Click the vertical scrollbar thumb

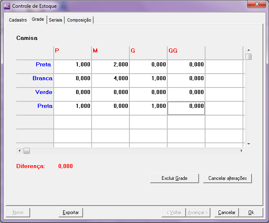248,57
